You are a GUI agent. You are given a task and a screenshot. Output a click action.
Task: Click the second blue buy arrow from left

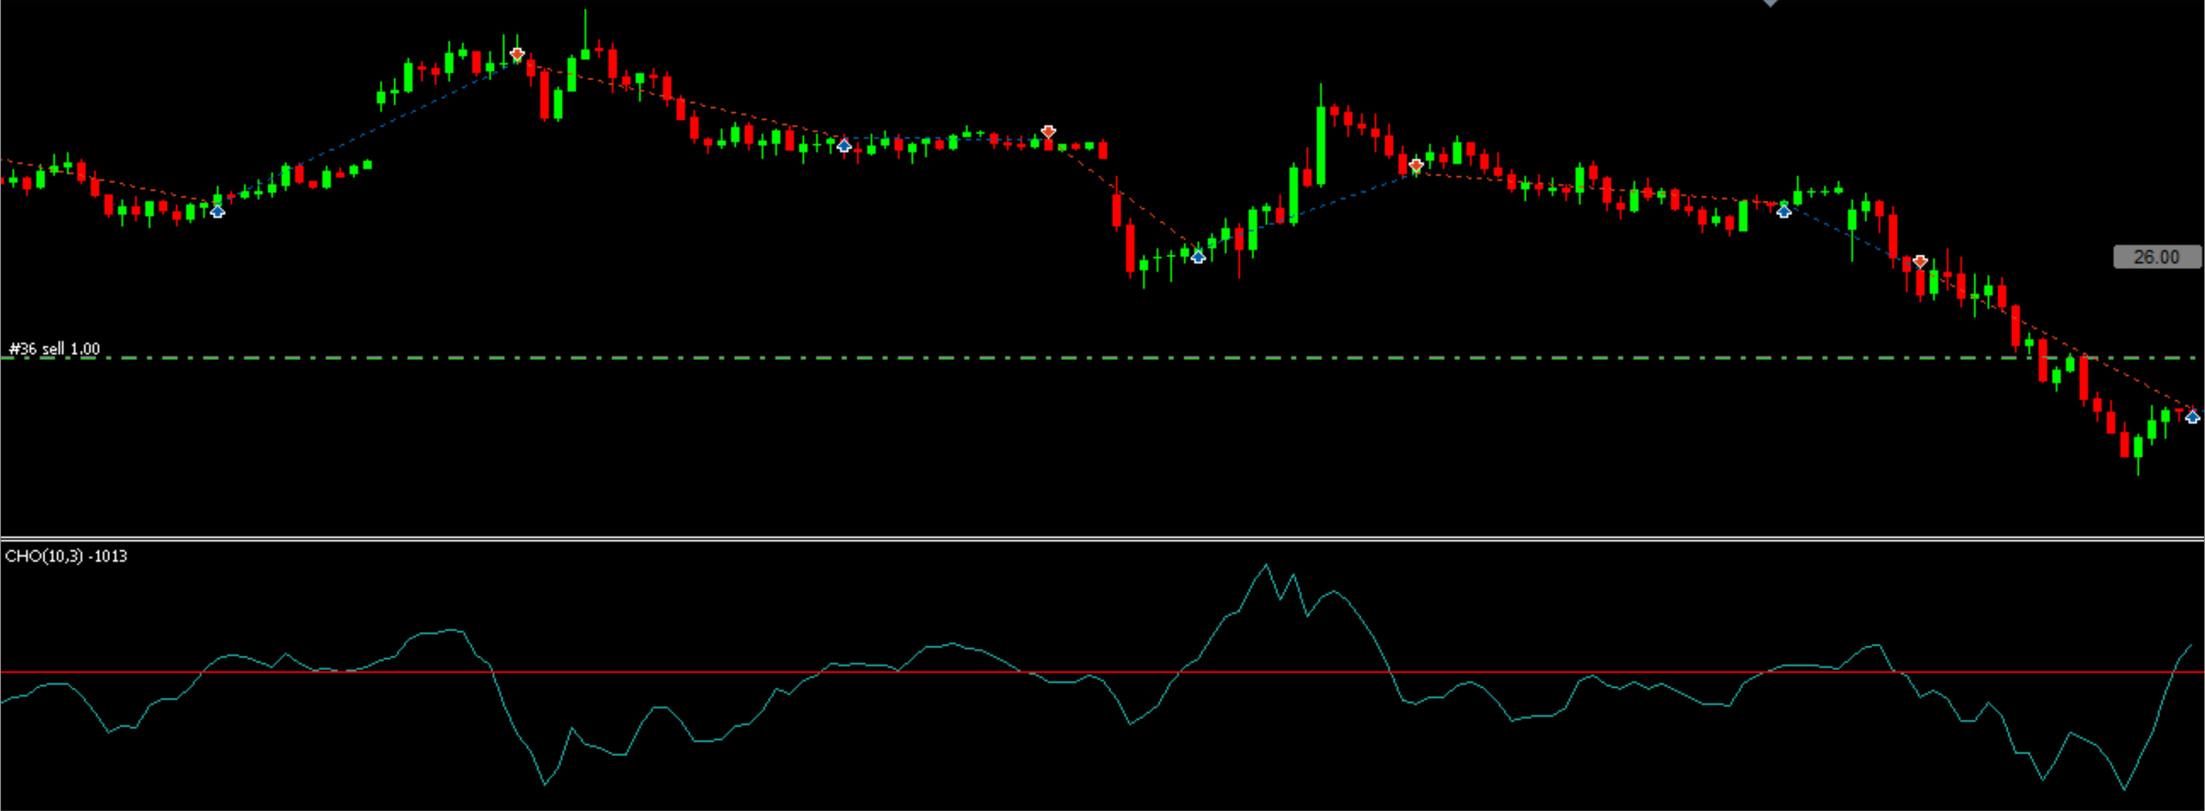[844, 146]
